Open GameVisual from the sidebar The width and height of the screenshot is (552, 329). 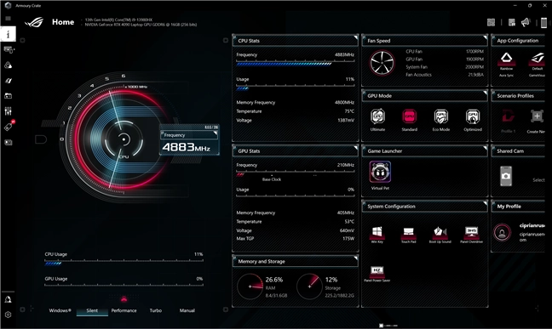(x=9, y=81)
